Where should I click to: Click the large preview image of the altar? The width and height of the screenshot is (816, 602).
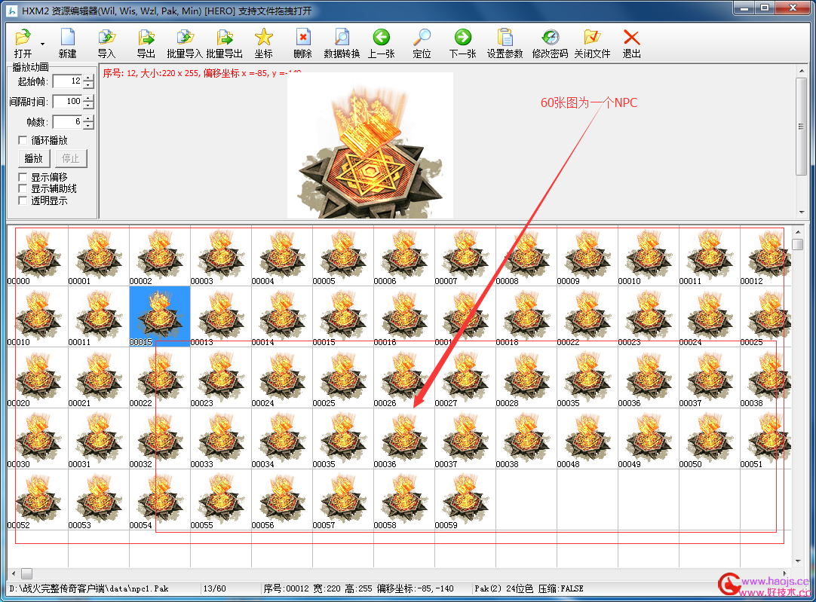tap(370, 145)
